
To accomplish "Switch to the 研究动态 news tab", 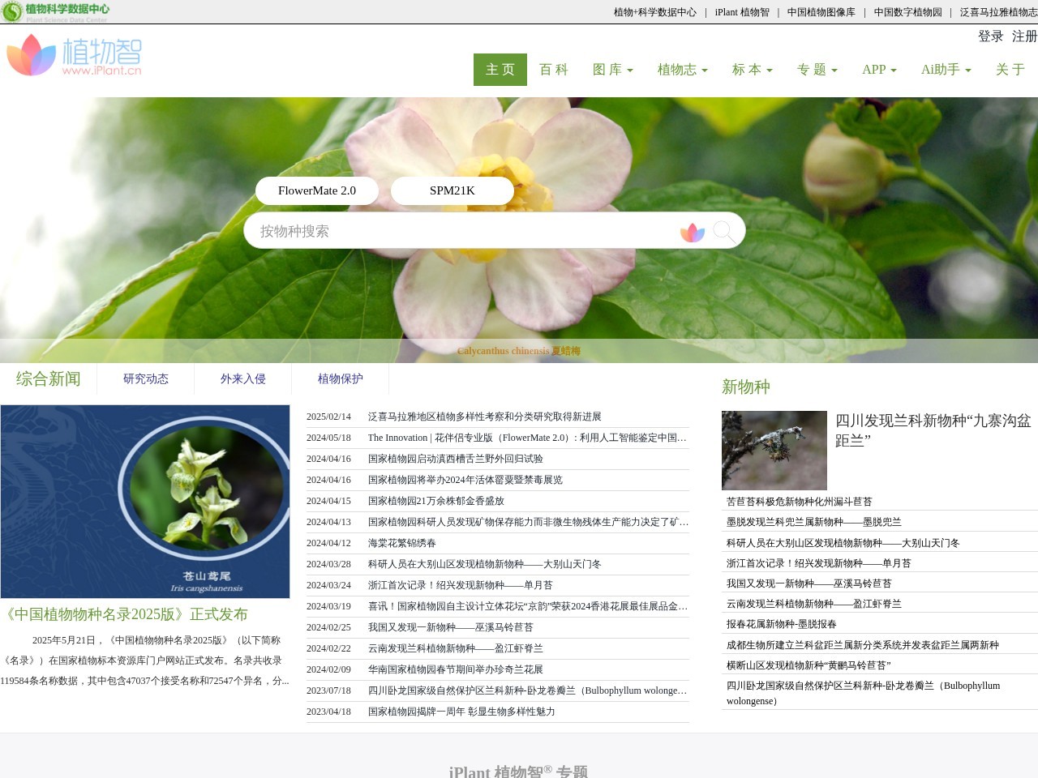I will [145, 378].
